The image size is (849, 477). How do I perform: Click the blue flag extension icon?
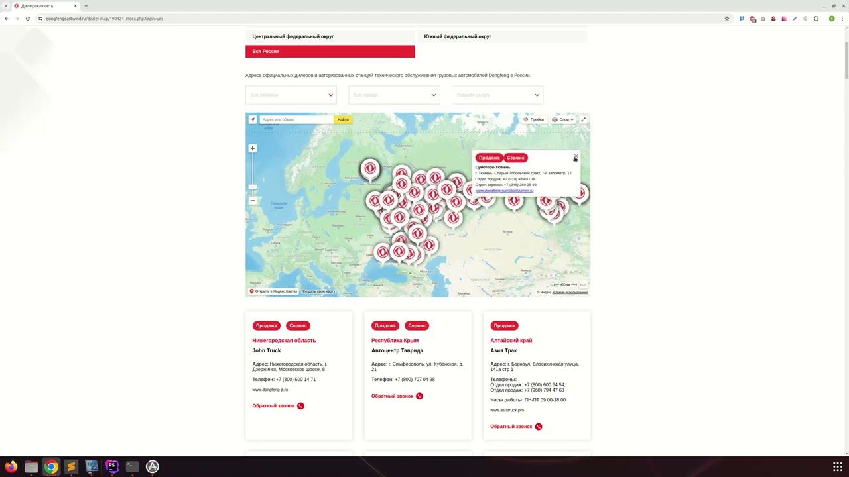(742, 19)
